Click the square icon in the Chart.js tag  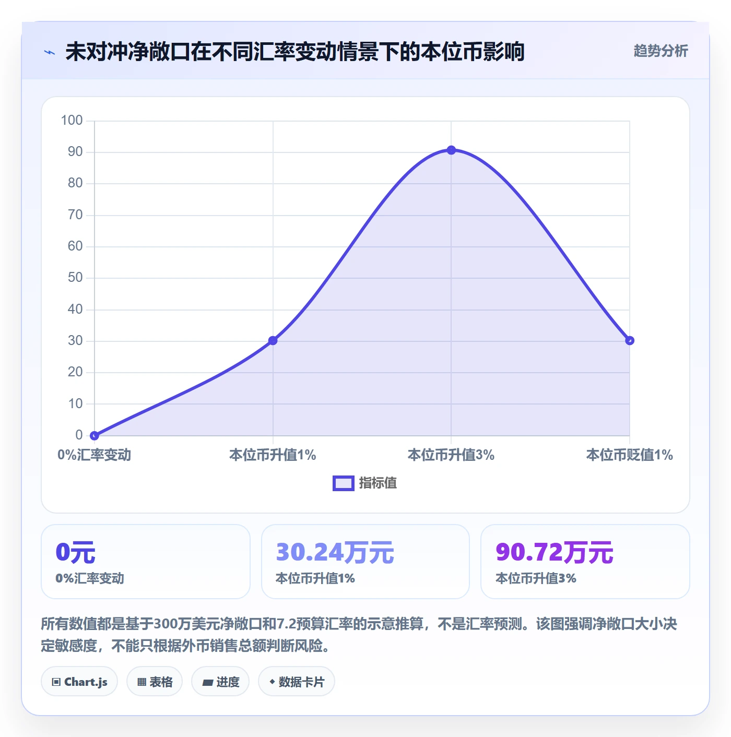56,682
